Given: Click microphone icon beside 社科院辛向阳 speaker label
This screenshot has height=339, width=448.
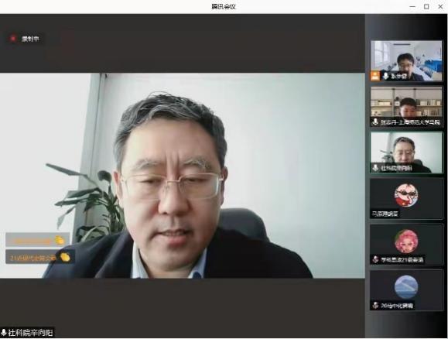Looking at the screenshot, I should point(4,333).
